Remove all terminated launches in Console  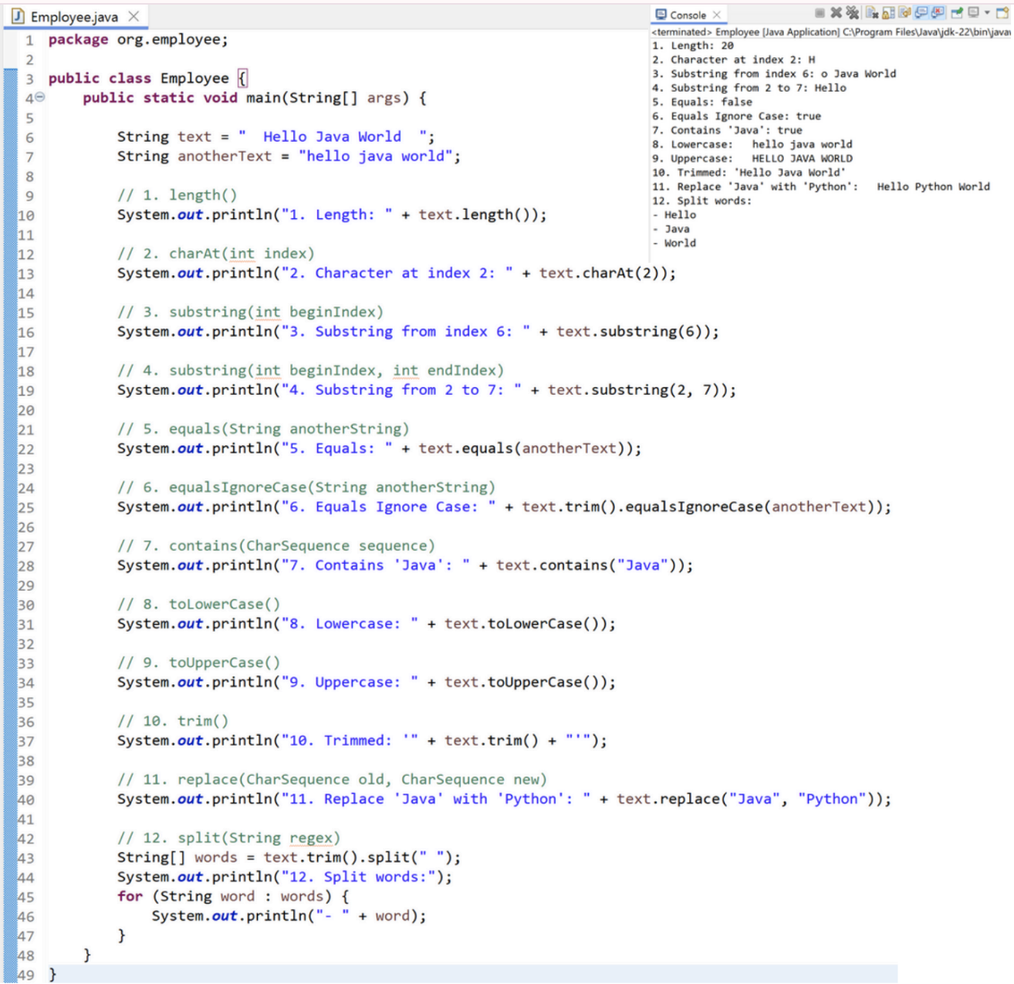[x=852, y=12]
